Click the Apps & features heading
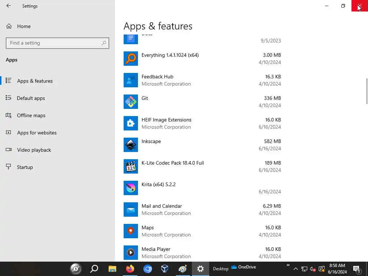This screenshot has height=276, width=368. click(158, 26)
